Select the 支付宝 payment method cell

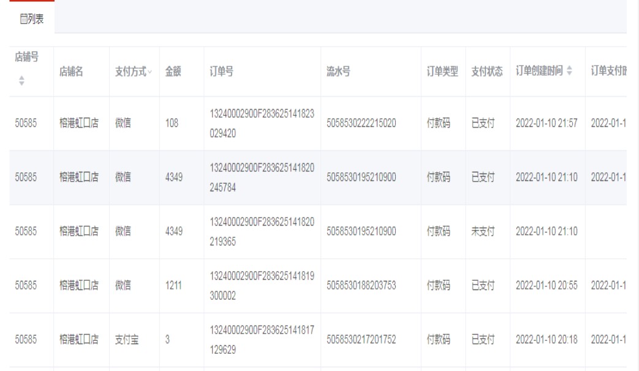coord(127,340)
